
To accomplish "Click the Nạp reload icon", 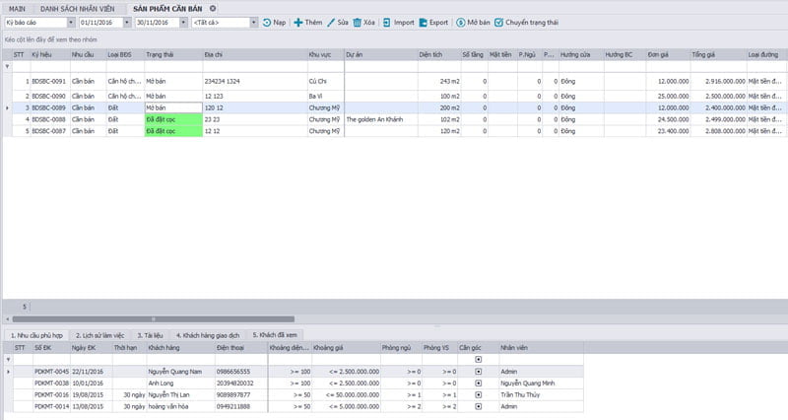I will [266, 22].
